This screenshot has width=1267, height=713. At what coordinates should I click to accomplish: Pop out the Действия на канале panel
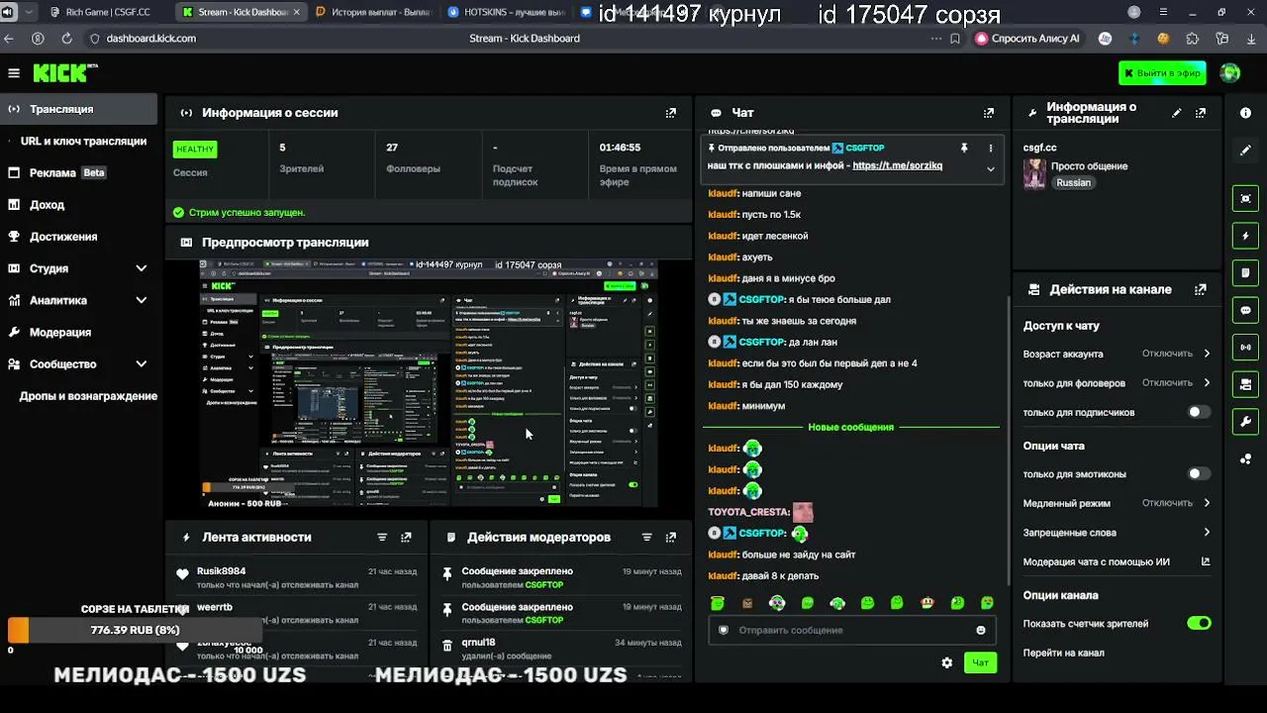click(1201, 290)
